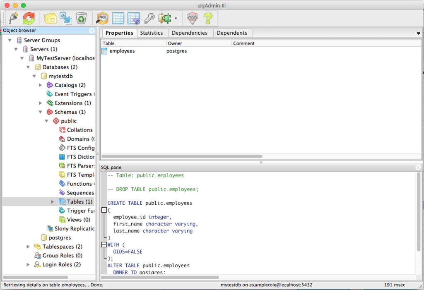Click the Slony Replication node icon
The height and width of the screenshot is (290, 424).
tap(50, 229)
